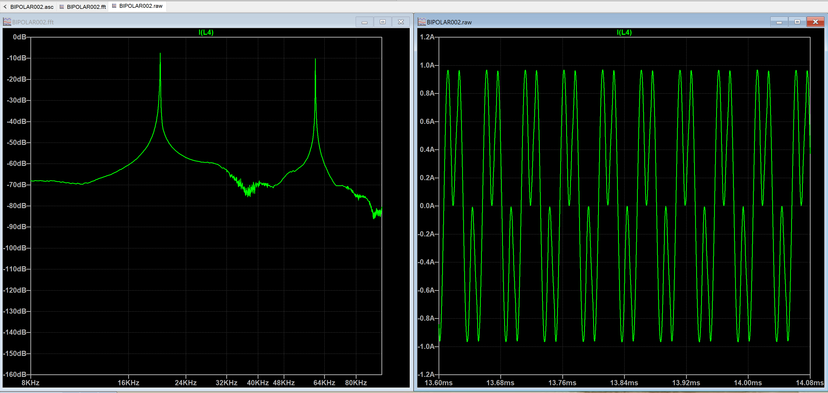Click the 13.84ms time axis label
The width and height of the screenshot is (828, 393).
(x=624, y=383)
